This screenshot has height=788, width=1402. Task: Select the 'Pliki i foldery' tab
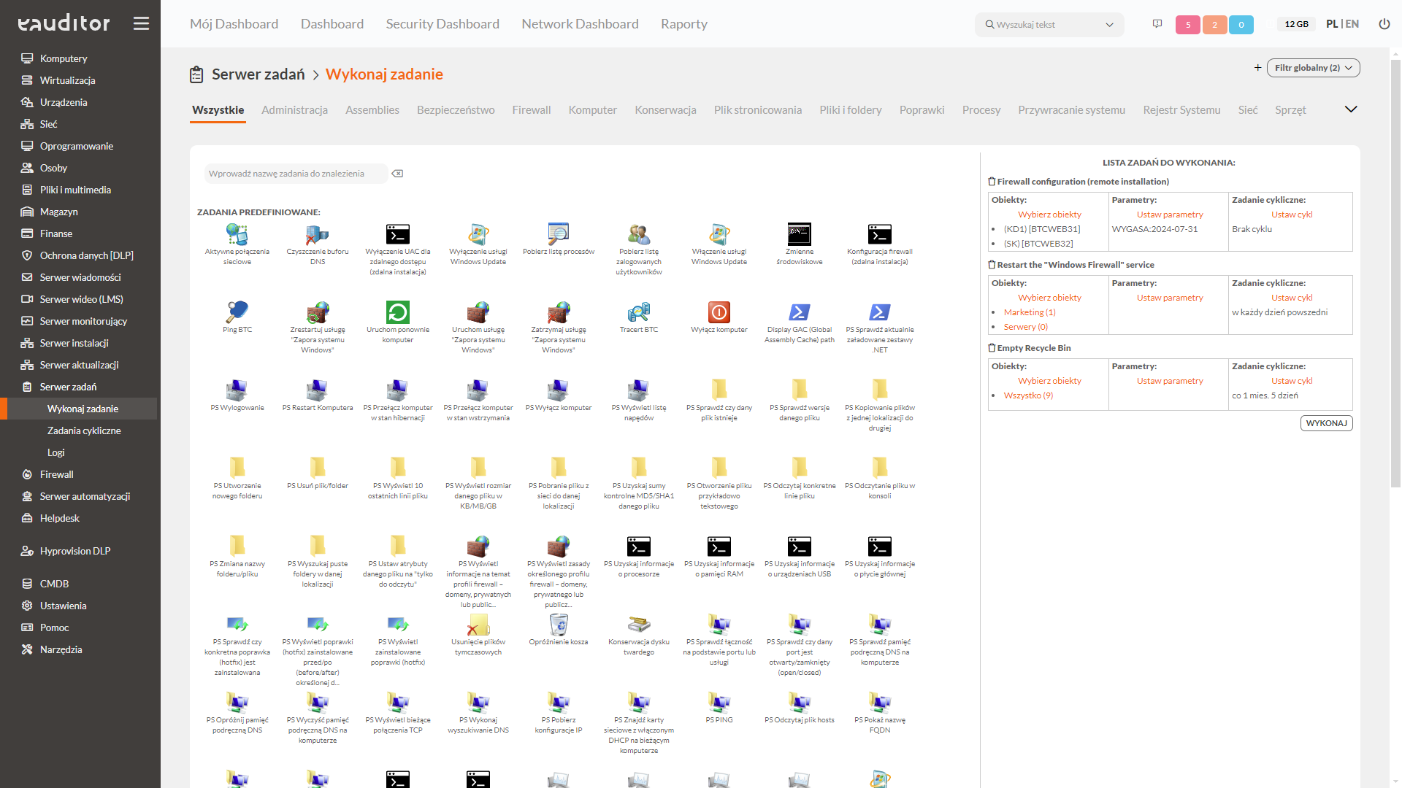(850, 110)
